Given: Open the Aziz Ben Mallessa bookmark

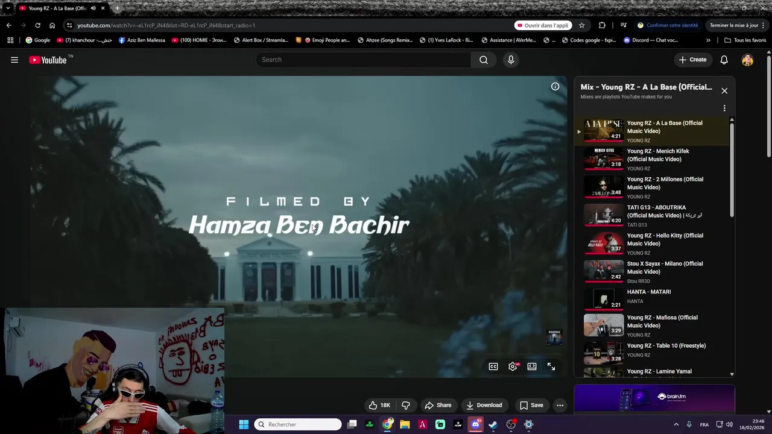Looking at the screenshot, I should [x=142, y=40].
